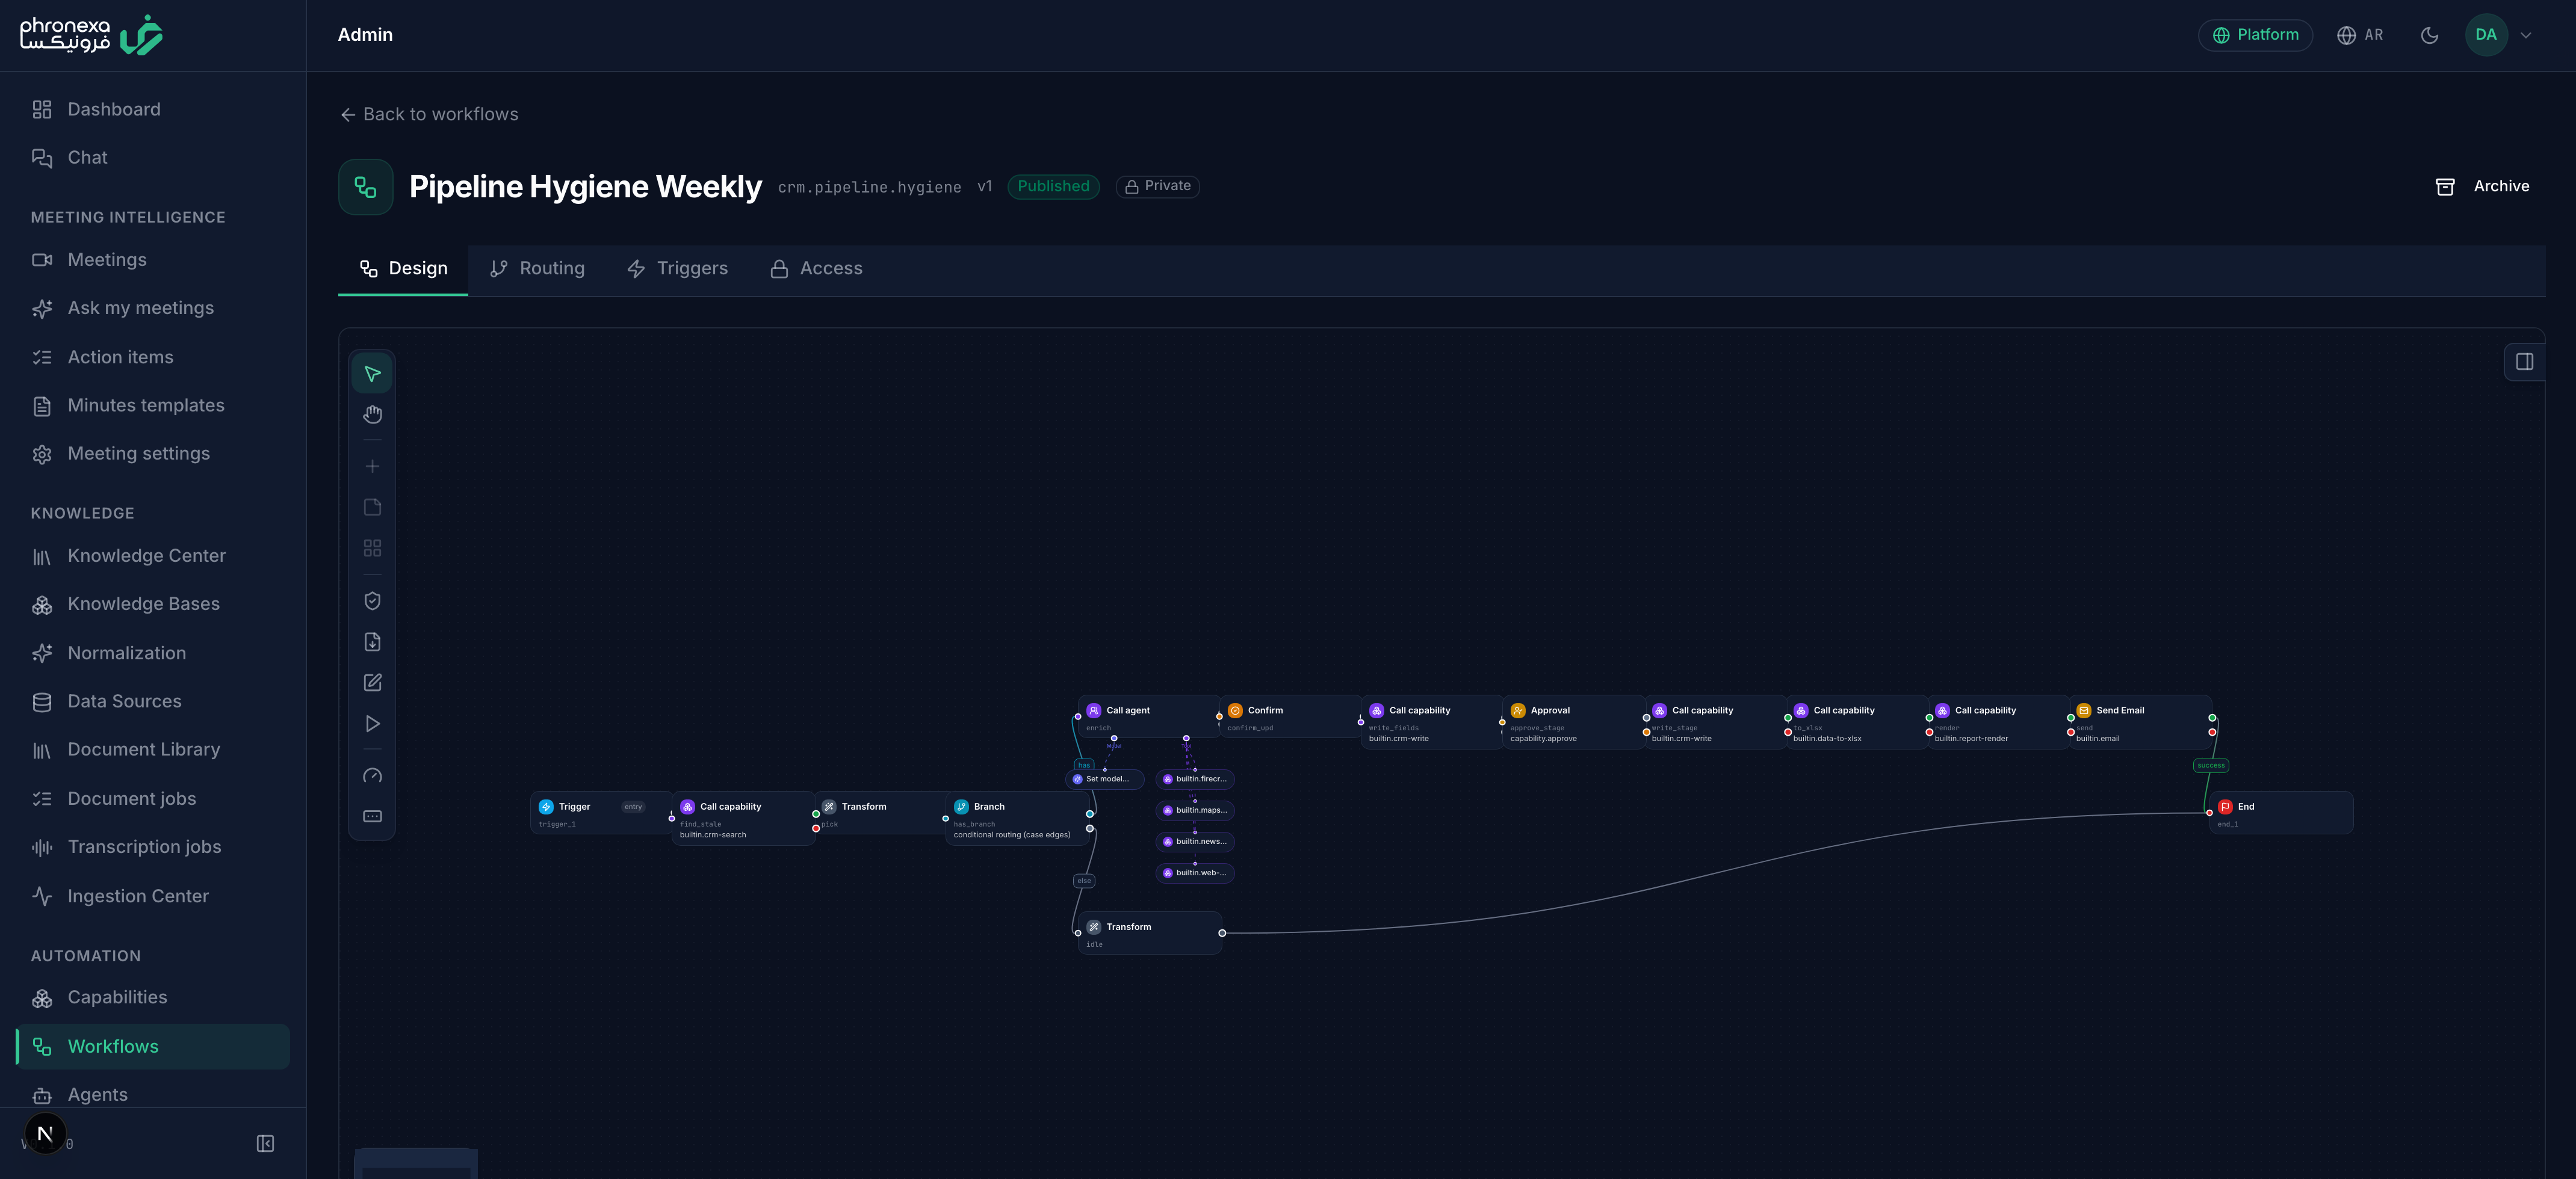Open Document Library
This screenshot has height=1179, width=2576.
153,750
